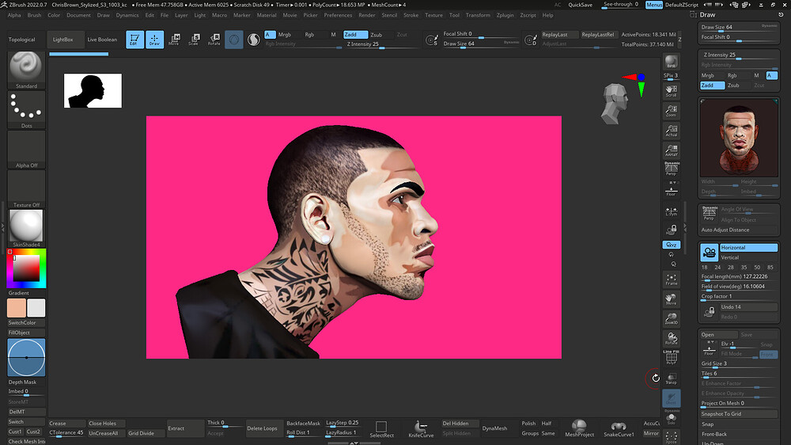The image size is (791, 445).
Task: Open the Render menu
Action: (367, 15)
